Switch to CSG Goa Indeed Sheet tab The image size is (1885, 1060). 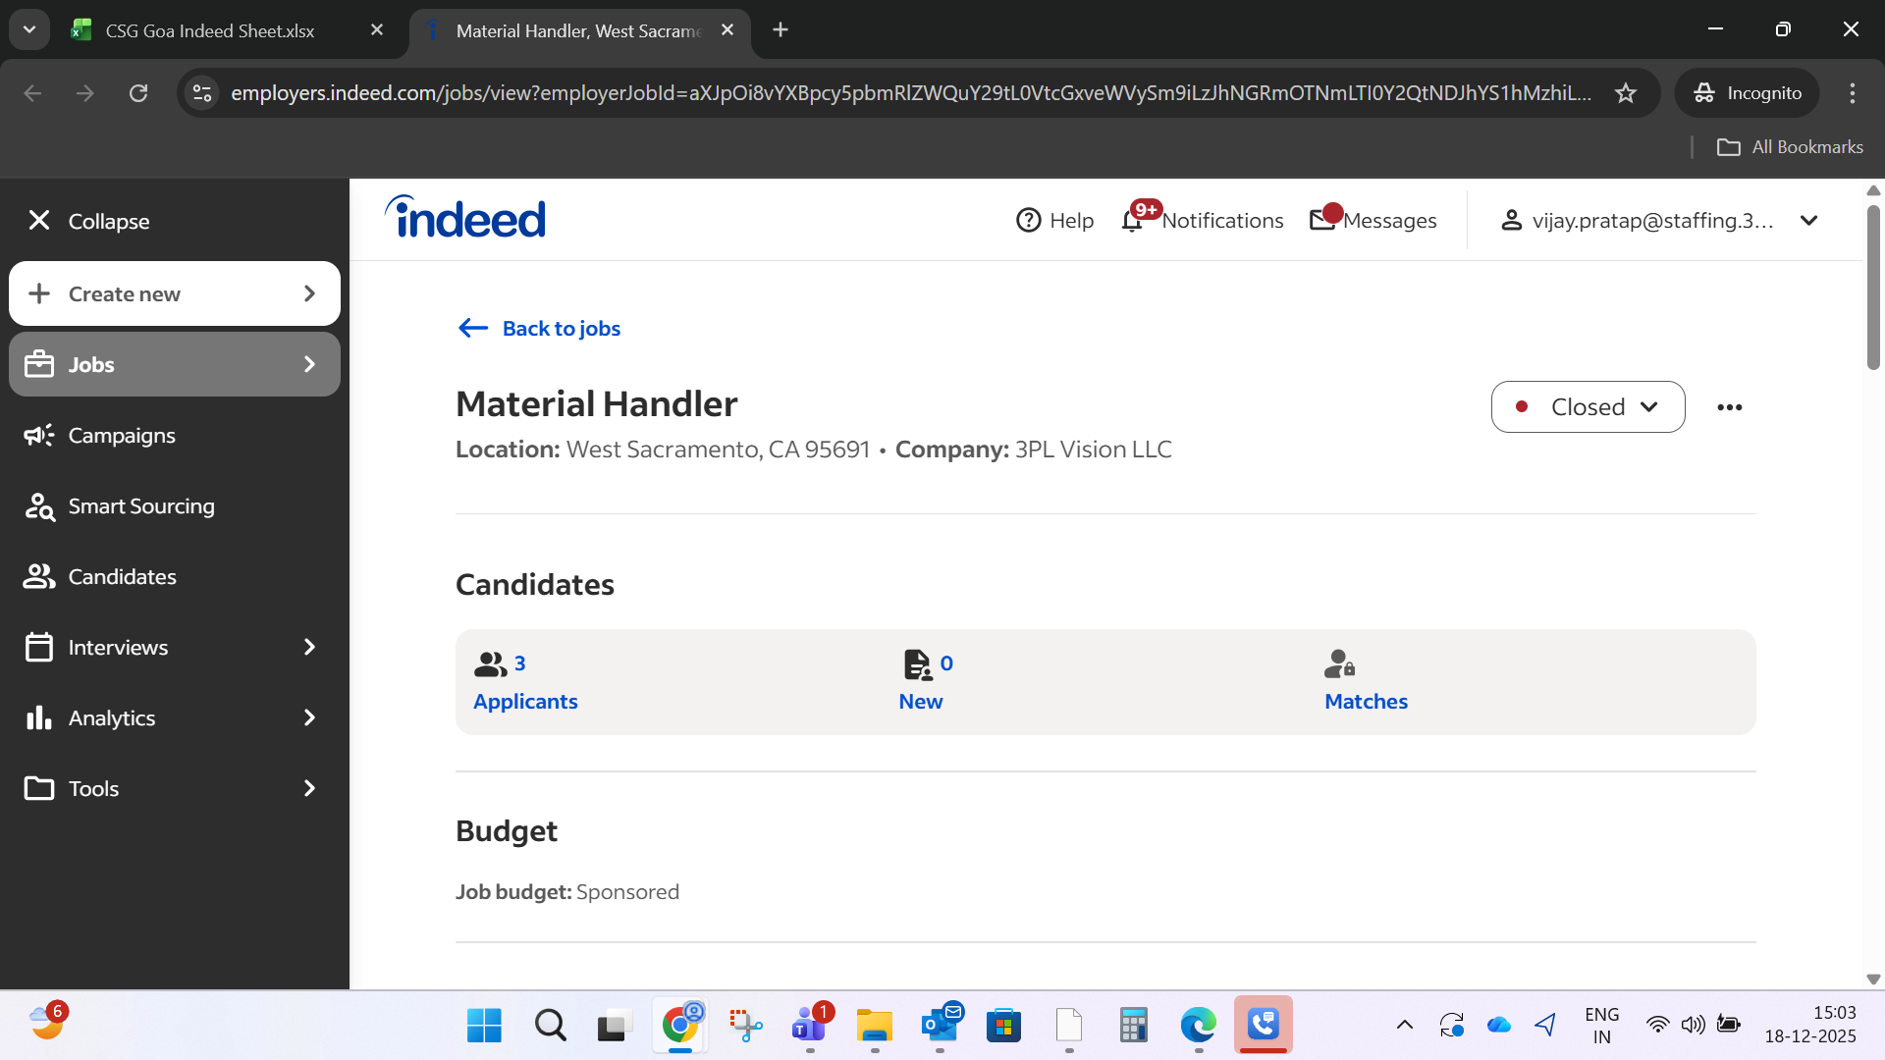(x=209, y=30)
